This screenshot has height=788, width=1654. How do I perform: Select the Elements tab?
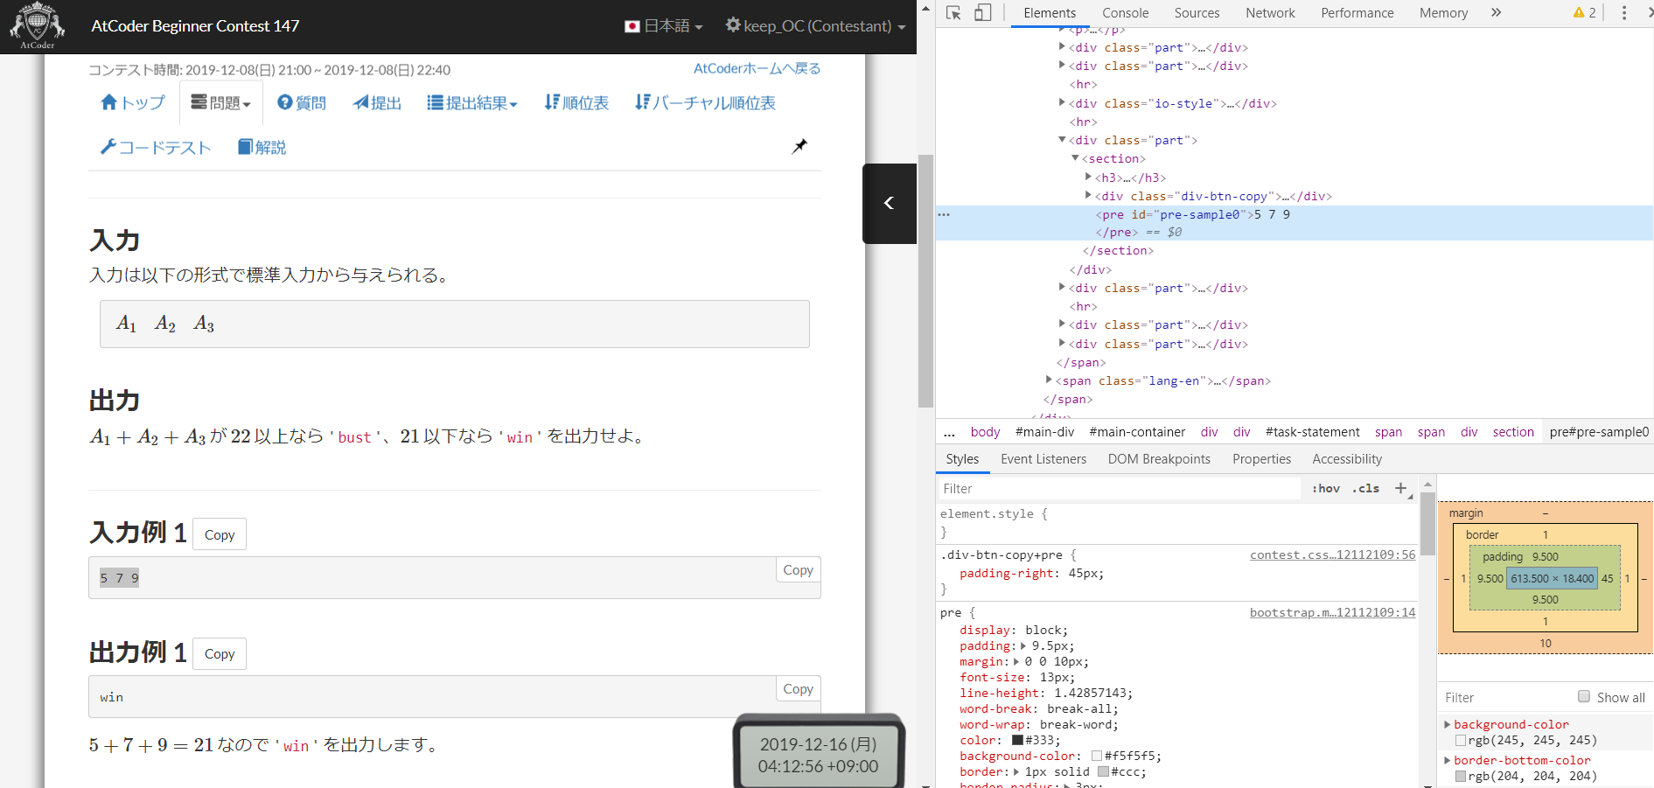coord(1050,13)
